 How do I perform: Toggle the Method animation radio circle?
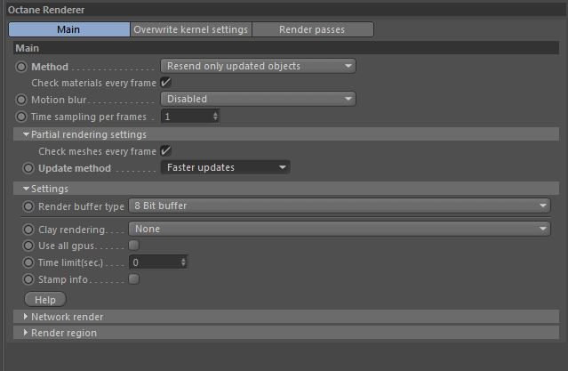pyautogui.click(x=21, y=67)
